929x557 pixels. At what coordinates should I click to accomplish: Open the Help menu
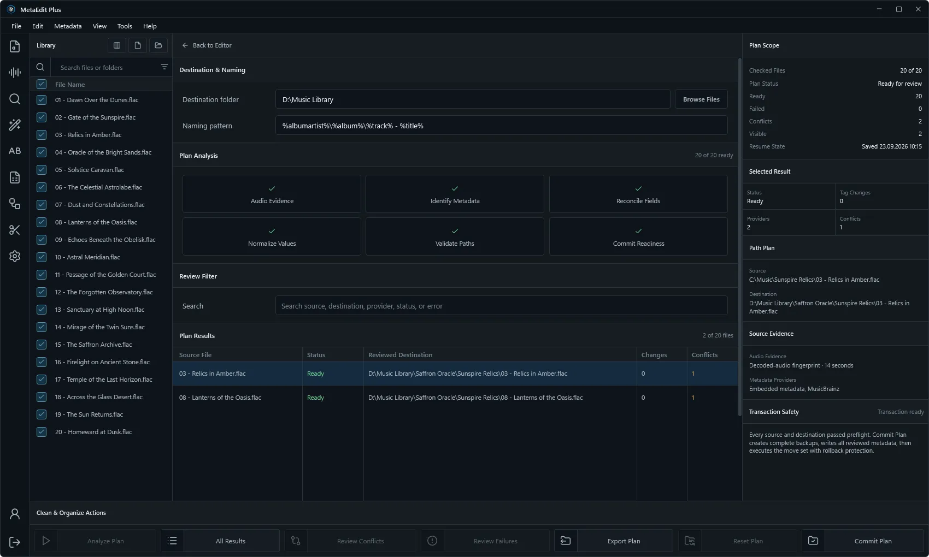click(x=150, y=26)
